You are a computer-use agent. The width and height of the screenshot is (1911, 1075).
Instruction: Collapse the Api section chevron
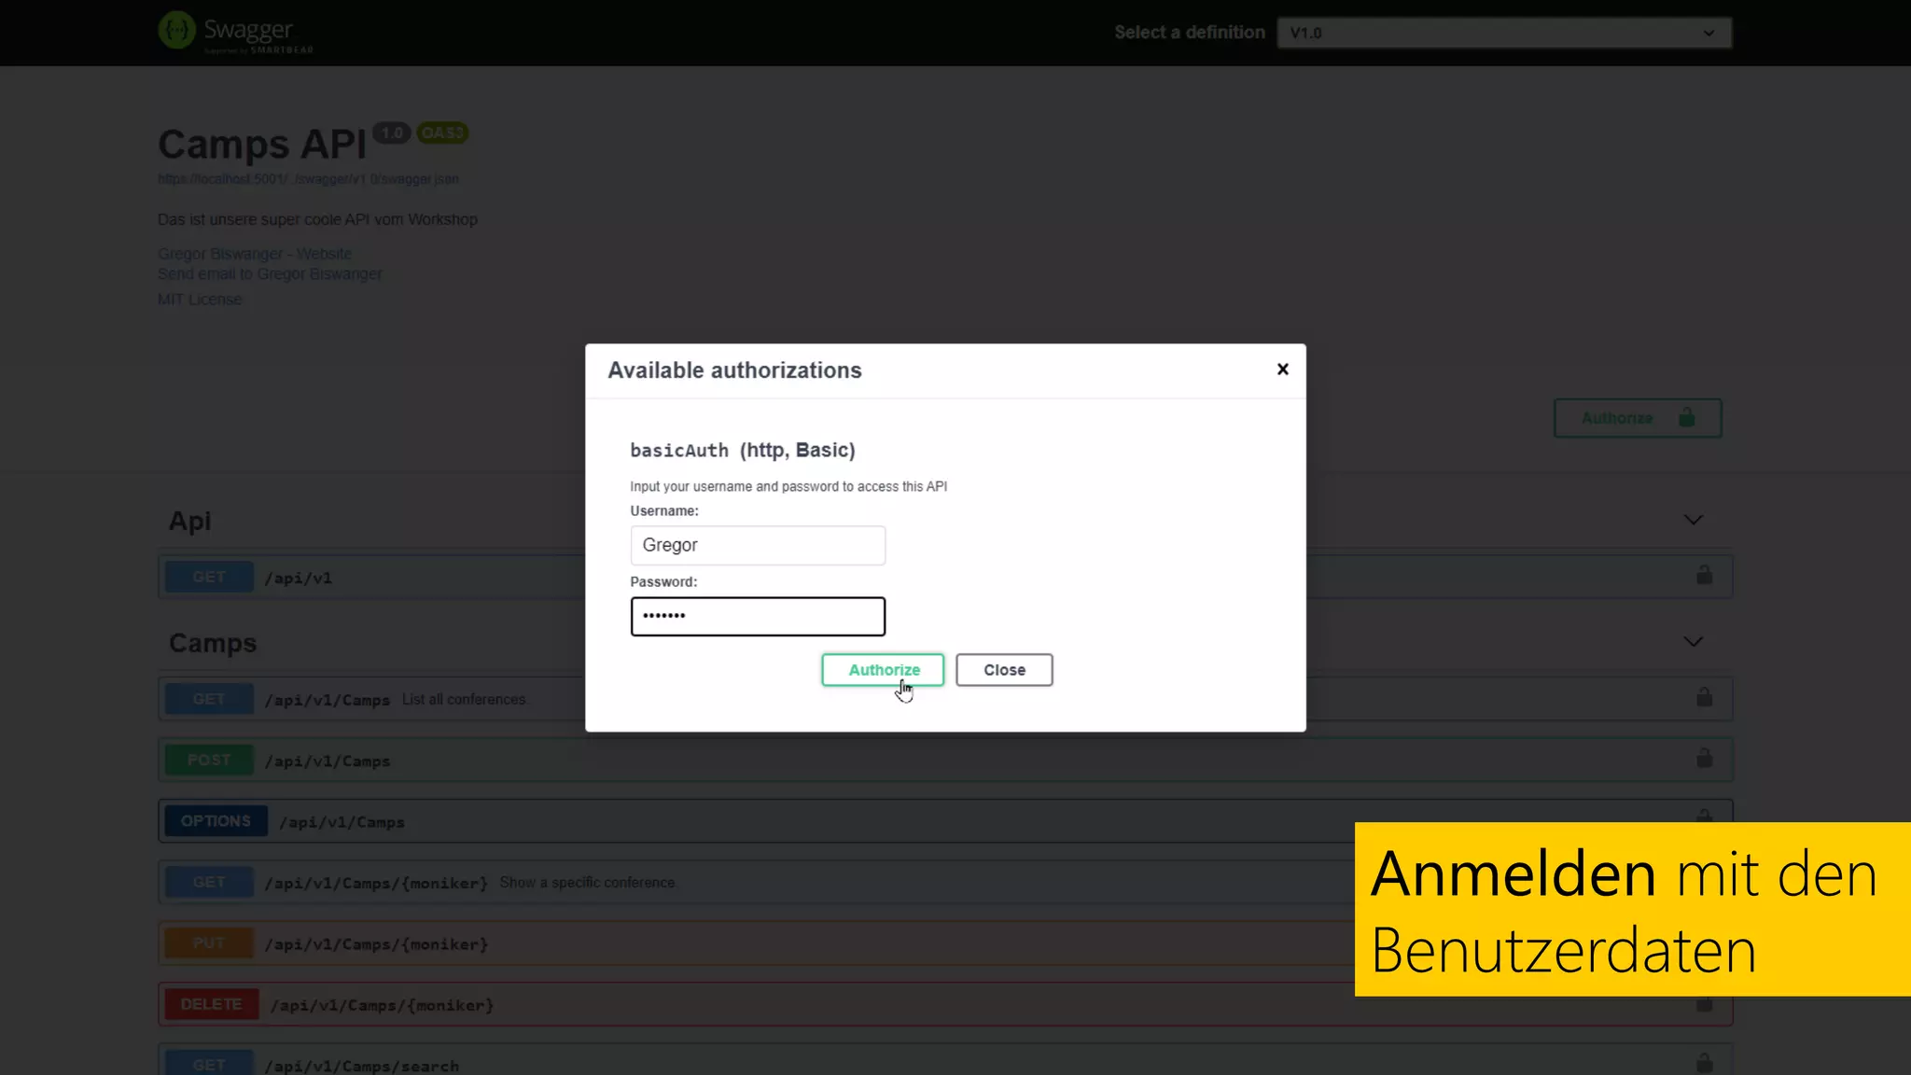(1694, 520)
